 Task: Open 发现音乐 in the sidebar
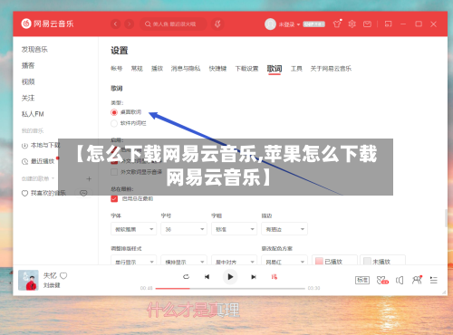tap(34, 49)
